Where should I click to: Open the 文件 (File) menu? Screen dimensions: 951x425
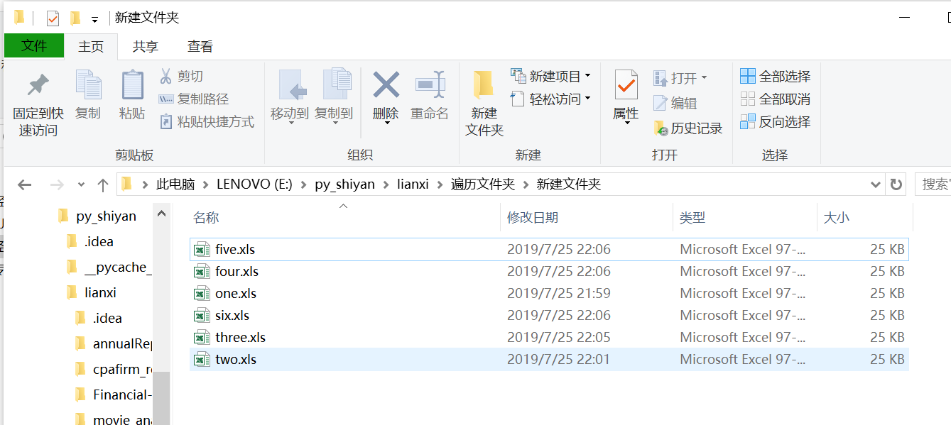point(33,46)
